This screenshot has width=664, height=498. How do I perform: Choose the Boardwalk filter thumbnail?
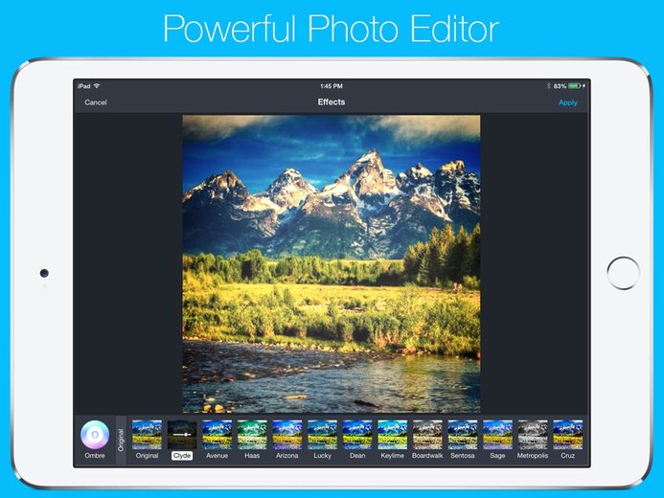[x=427, y=435]
